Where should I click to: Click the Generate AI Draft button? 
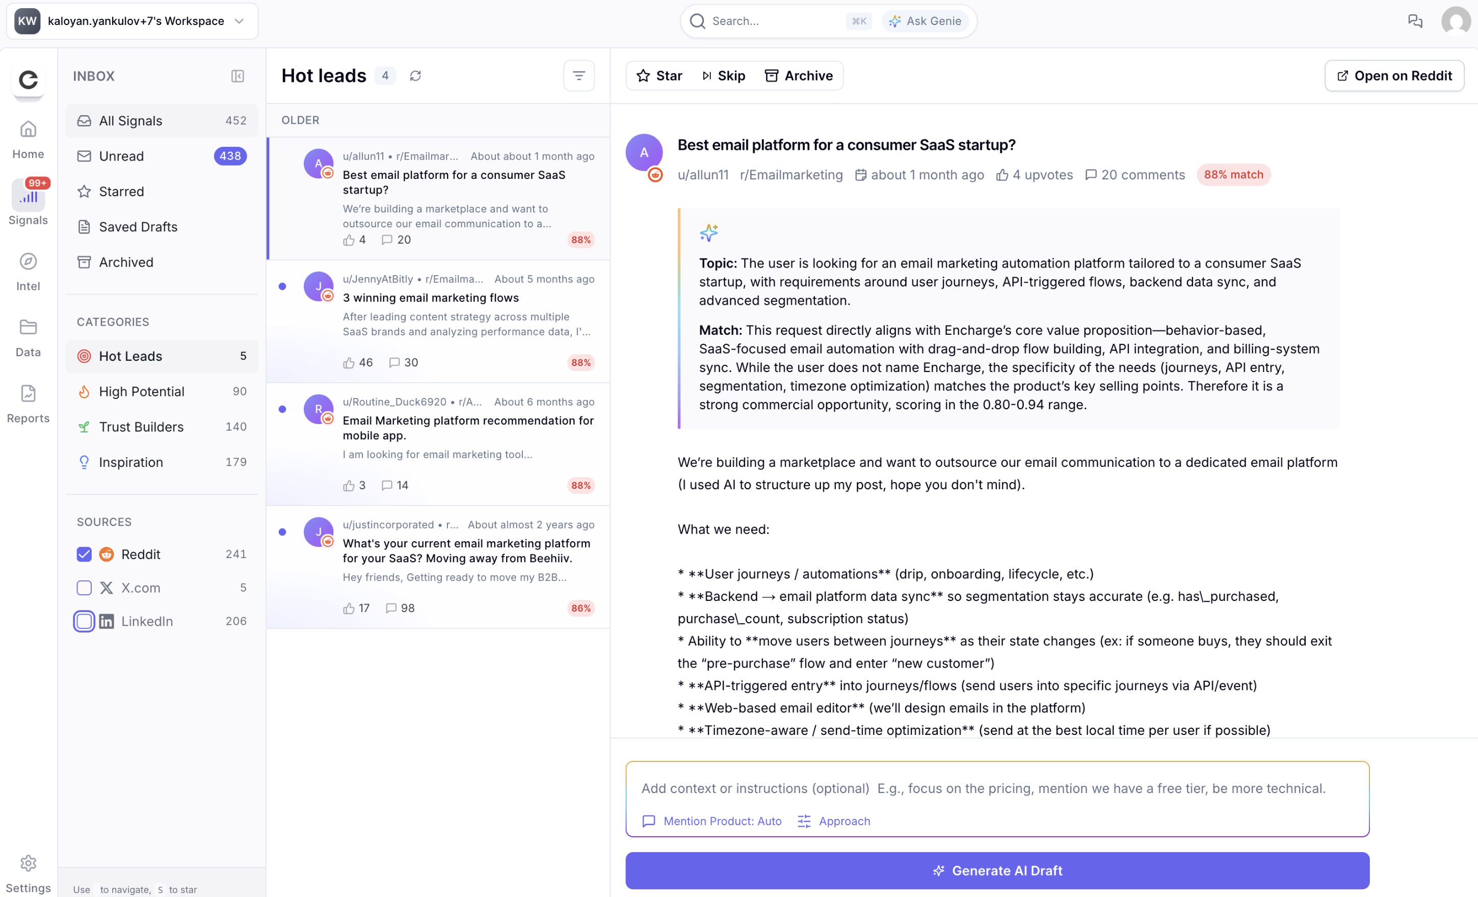coord(997,870)
